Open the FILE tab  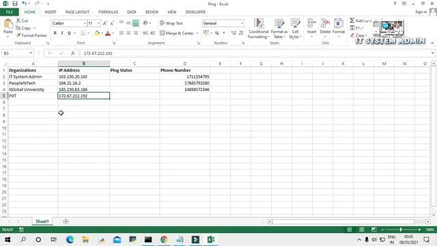tap(10, 12)
